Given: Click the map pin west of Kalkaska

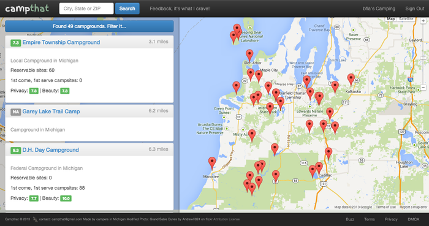Looking at the screenshot, I should tap(335, 87).
